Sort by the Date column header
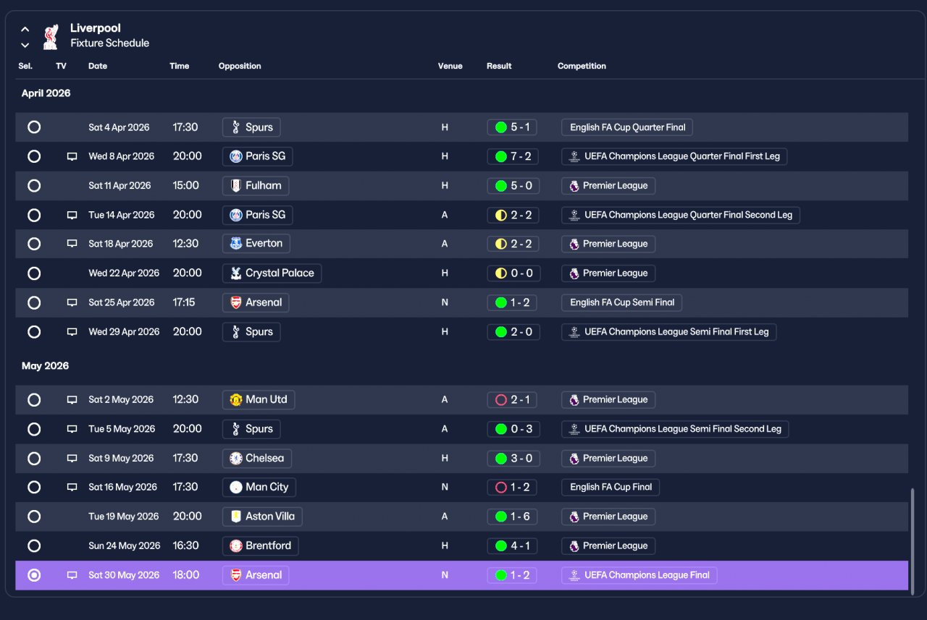This screenshot has height=620, width=927. tap(98, 66)
